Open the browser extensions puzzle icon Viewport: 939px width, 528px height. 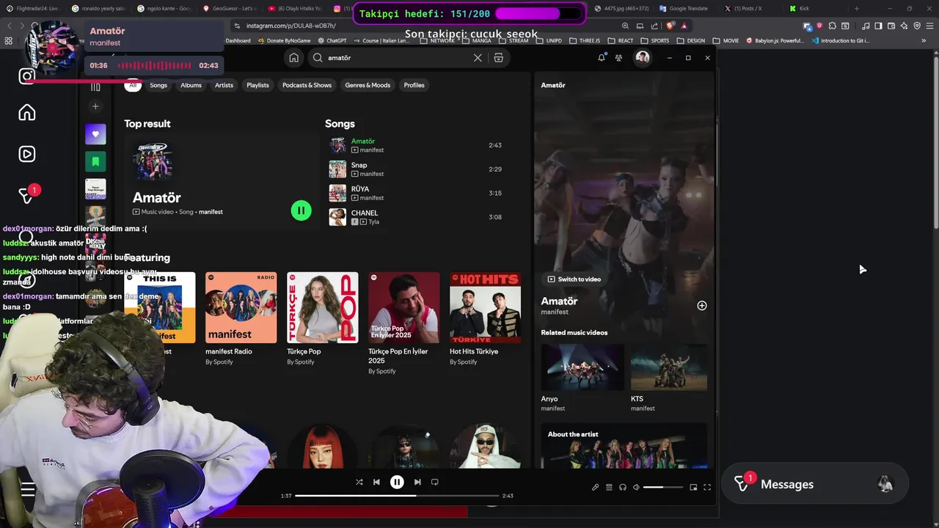pyautogui.click(x=833, y=26)
